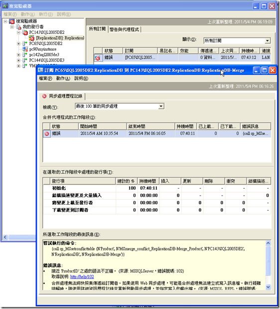Open 執行 menu in Replication Monitor window
Viewport: 280px width, 309px height.
pos(46,14)
